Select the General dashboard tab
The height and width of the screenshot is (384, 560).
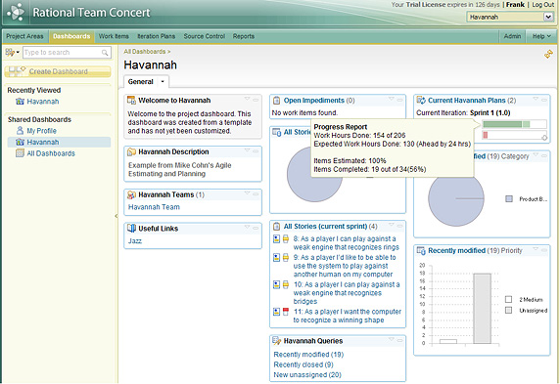point(141,82)
